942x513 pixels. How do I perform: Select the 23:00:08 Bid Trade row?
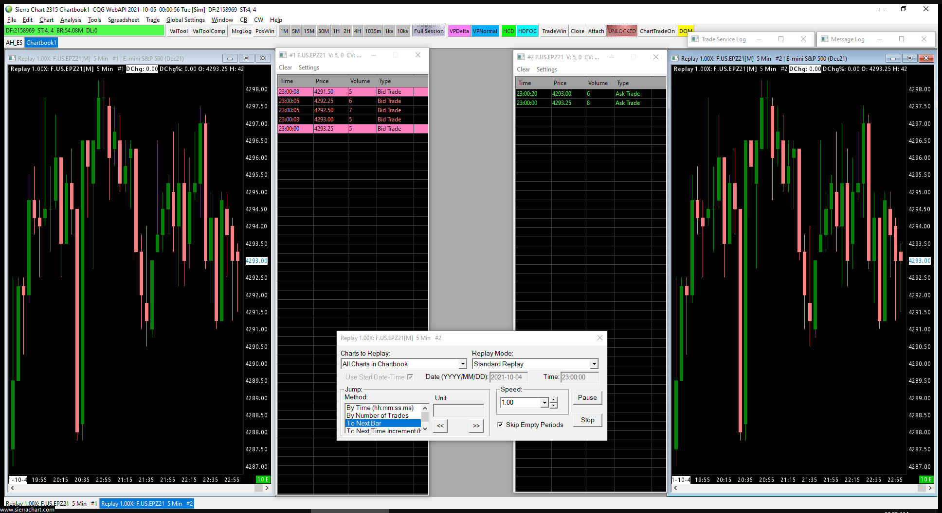point(353,92)
